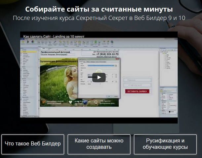The image size is (202, 158).
Task: Click red 'ОСТАВИТЬ ЗАЯВКУ' in video preview
Action: 137,91
